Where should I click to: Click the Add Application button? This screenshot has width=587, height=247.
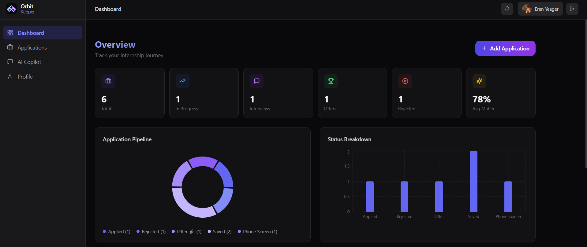pos(505,48)
